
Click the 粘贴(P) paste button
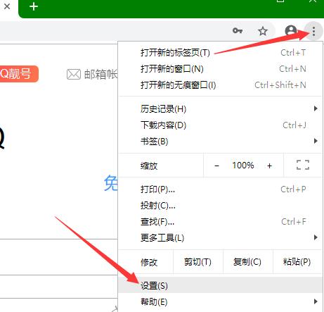[x=297, y=262]
